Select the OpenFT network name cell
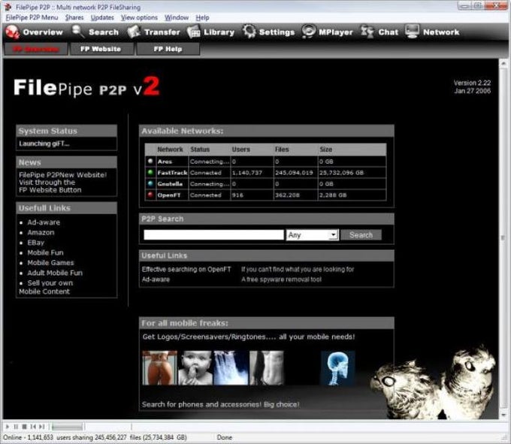 (x=172, y=195)
